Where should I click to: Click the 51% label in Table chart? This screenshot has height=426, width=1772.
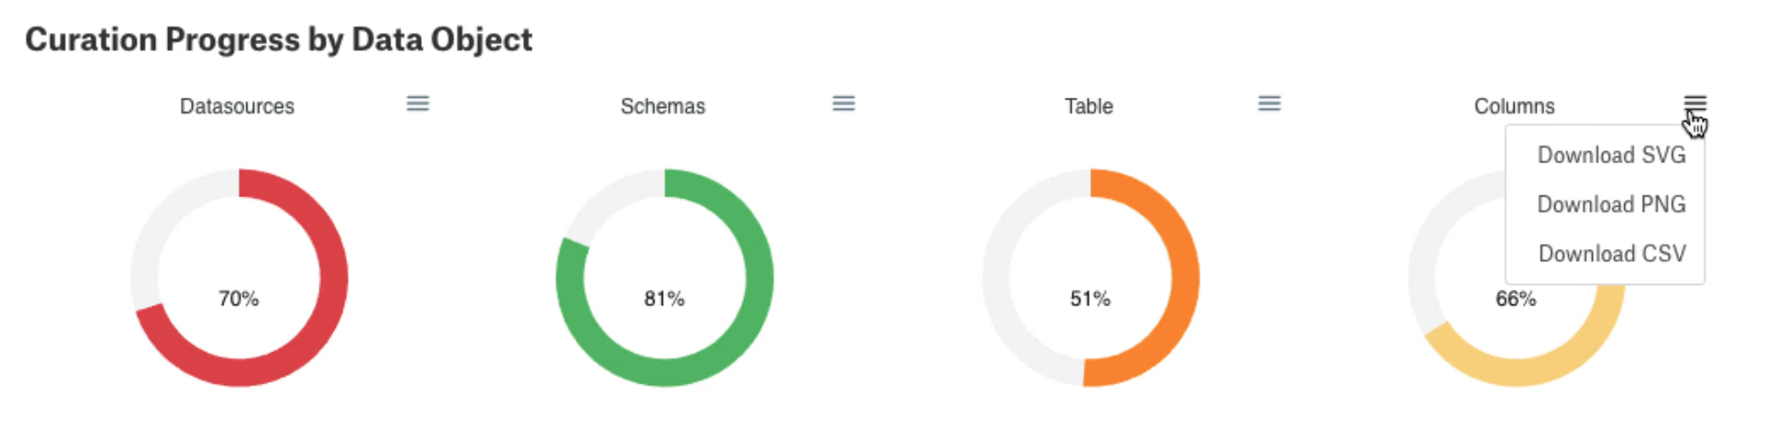point(1090,299)
